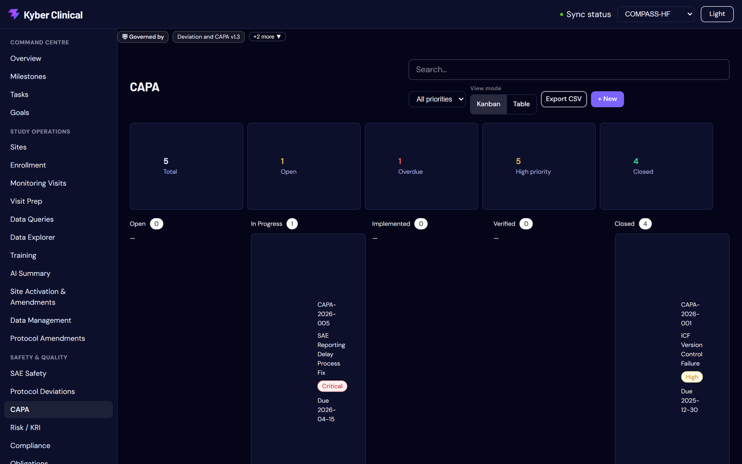Open the All priorities filter dropdown
The width and height of the screenshot is (742, 464).
(437, 99)
